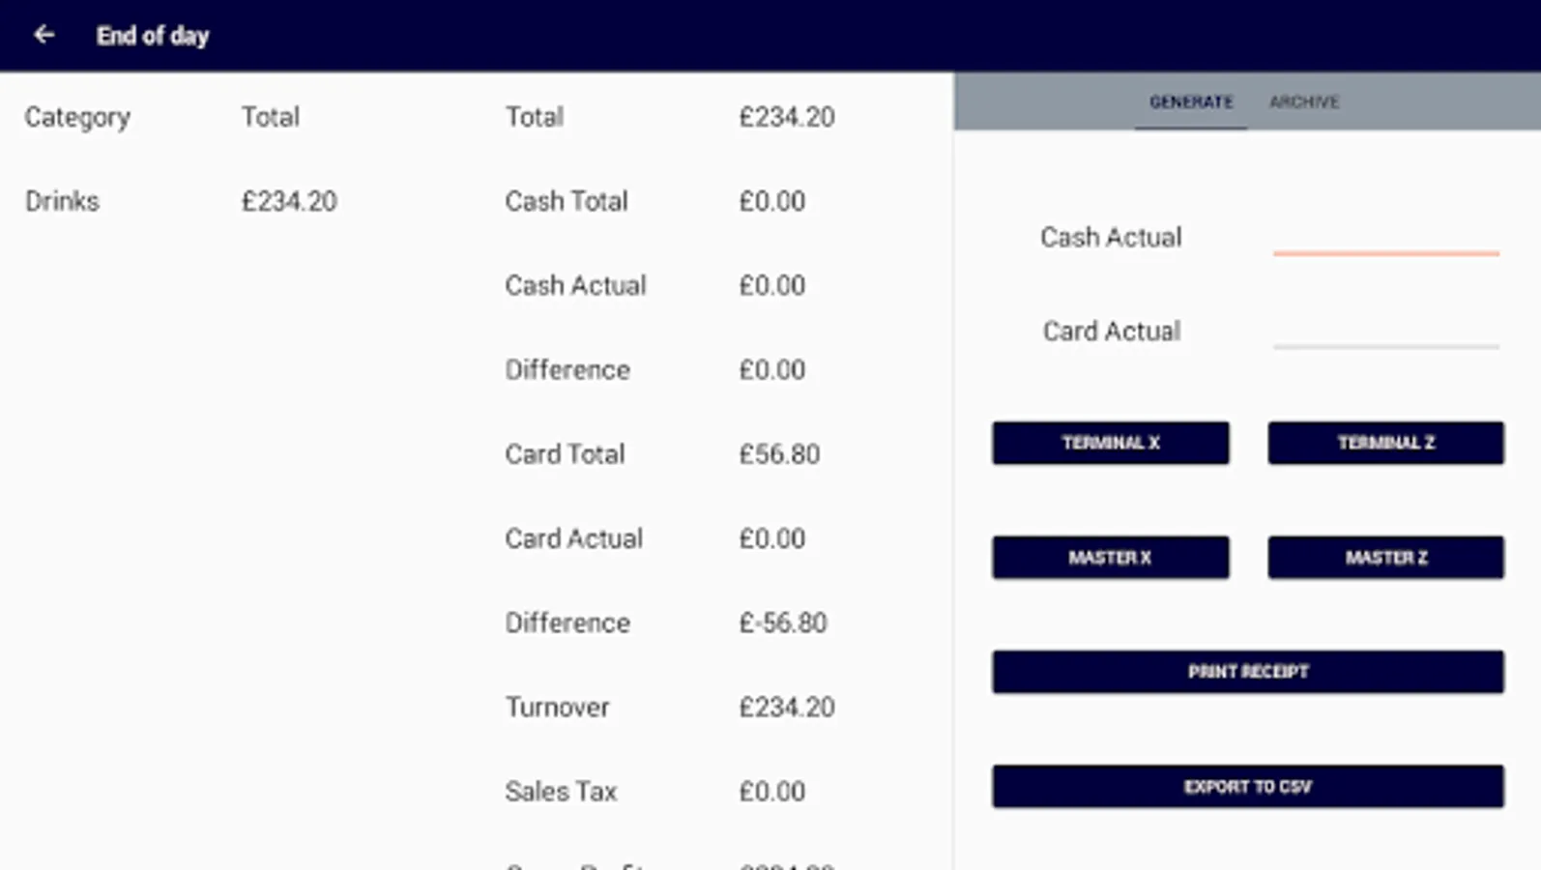
Task: Click the Category column header
Action: (x=76, y=117)
